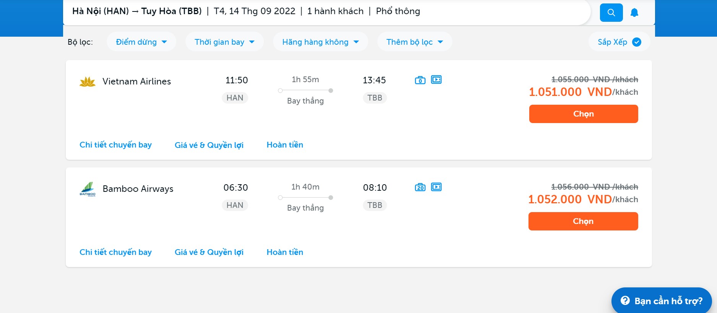The height and width of the screenshot is (313, 717).
Task: Click the blue search magnifier button
Action: click(611, 13)
